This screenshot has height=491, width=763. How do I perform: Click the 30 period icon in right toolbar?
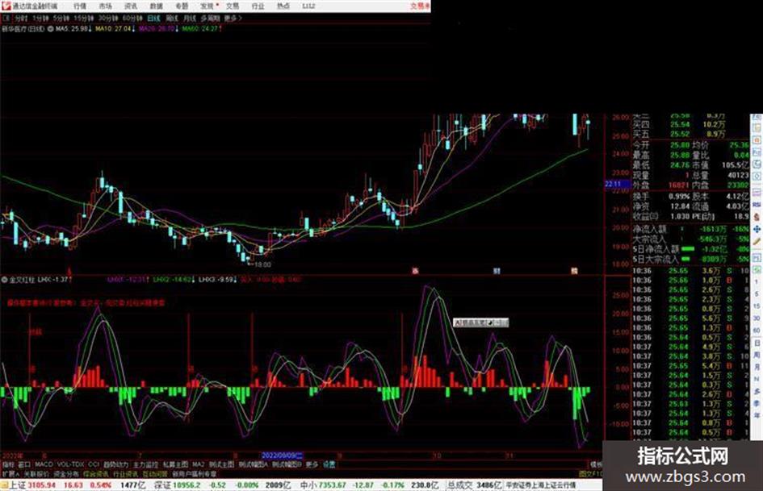point(757,318)
